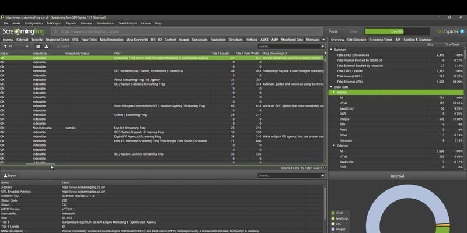Viewport: 467px width, 233px height.
Task: Collapse the External tree node
Action: (x=334, y=146)
